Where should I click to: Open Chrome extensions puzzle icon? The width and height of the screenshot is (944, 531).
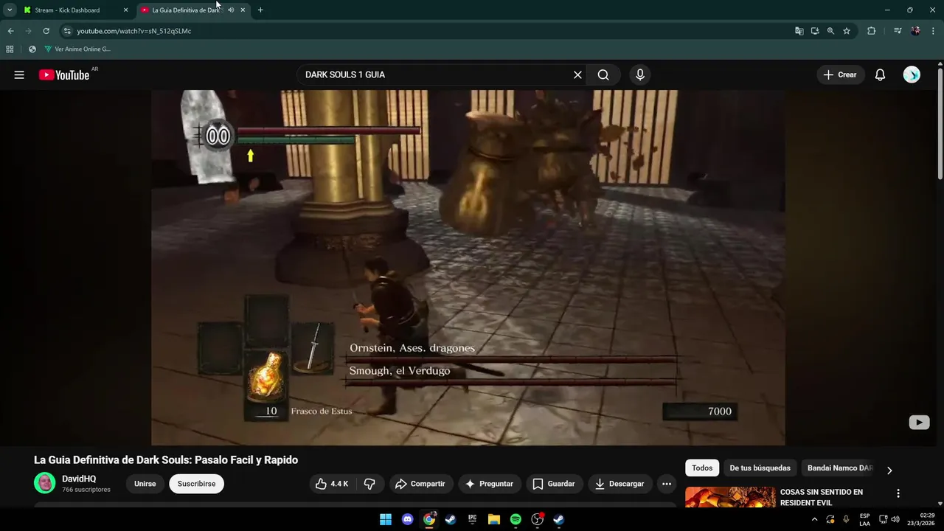click(x=871, y=31)
